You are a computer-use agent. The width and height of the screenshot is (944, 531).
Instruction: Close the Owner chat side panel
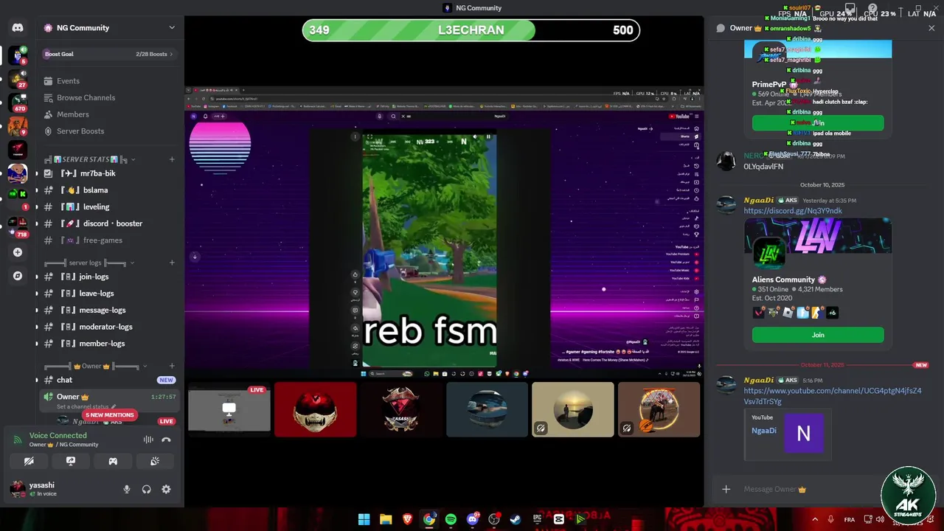(x=931, y=28)
